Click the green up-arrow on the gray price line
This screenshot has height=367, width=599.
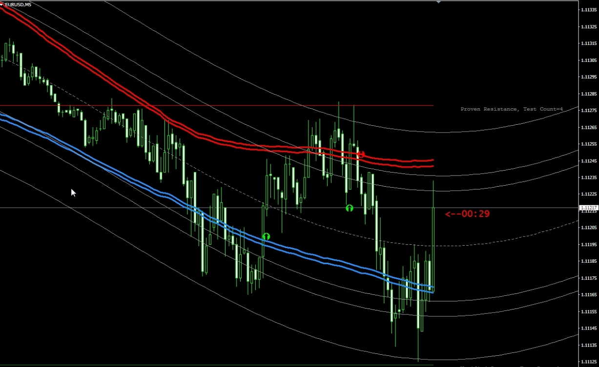(349, 208)
